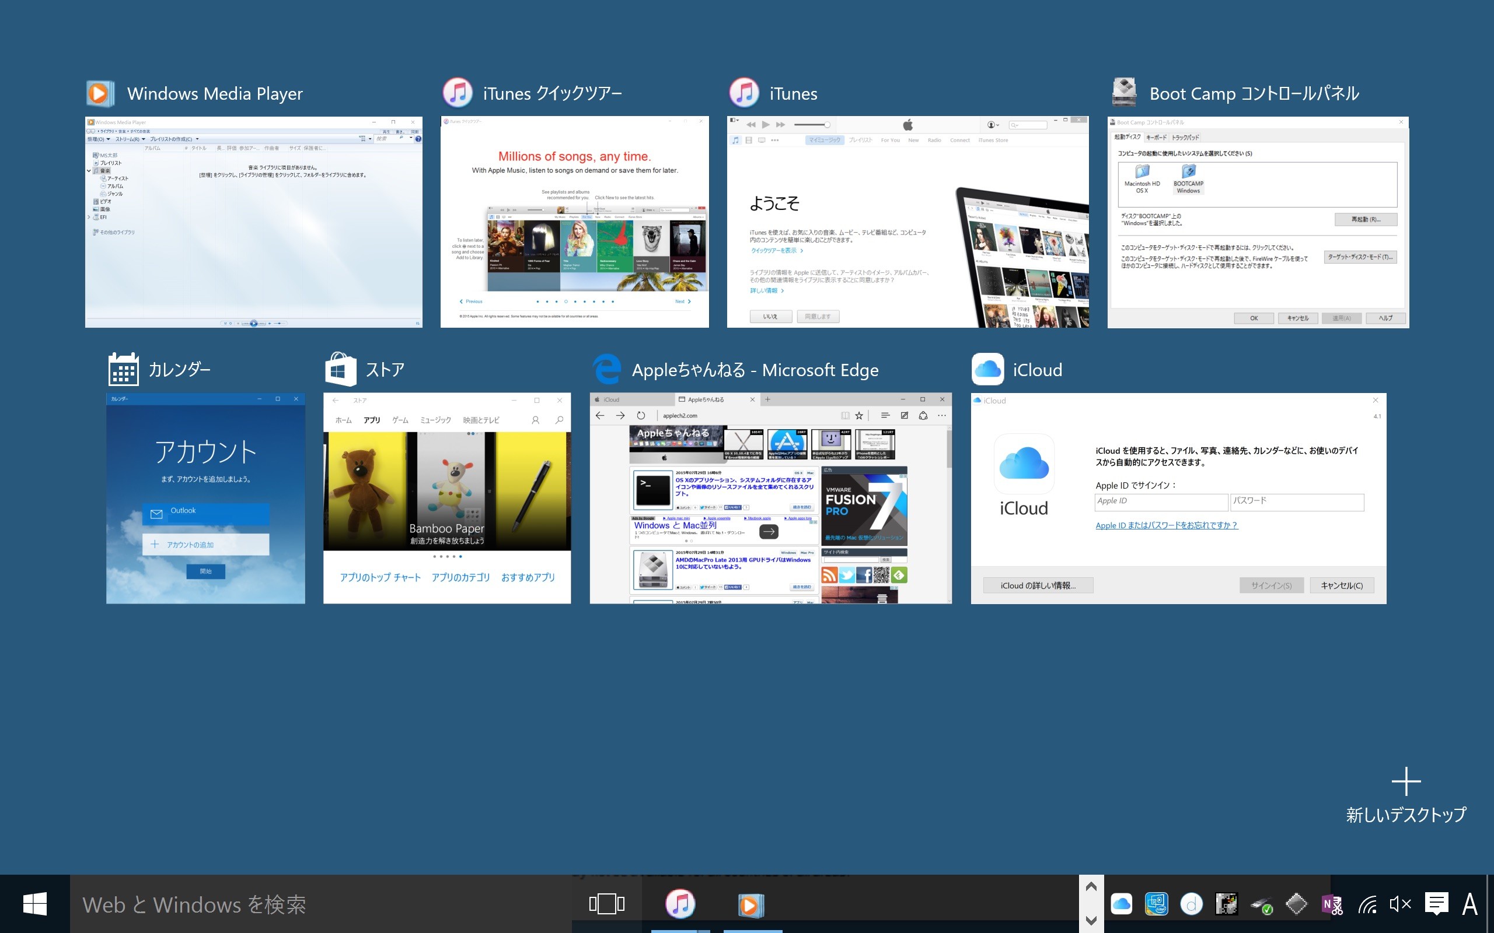Image resolution: width=1494 pixels, height=933 pixels.
Task: Click the search icon in Store window
Action: (558, 420)
